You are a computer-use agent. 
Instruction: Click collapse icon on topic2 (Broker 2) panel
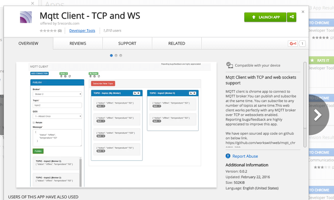point(191,93)
